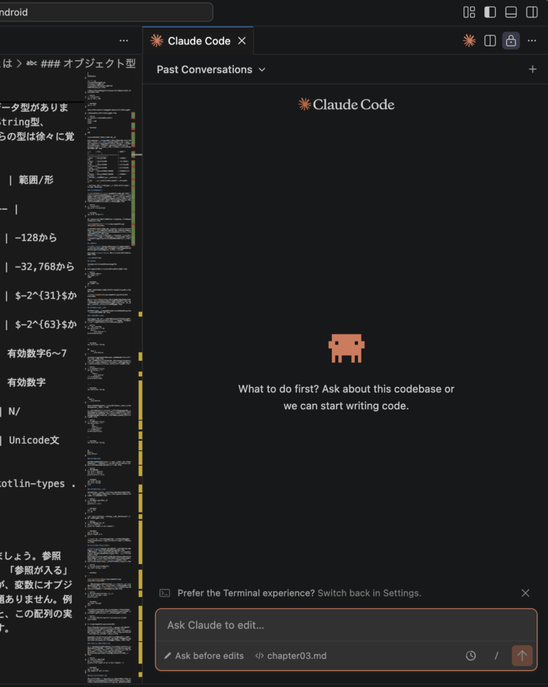
Task: Click the chapter03.md file context chip
Action: click(290, 655)
